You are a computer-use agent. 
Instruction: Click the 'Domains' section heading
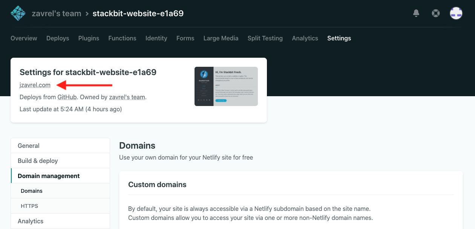[x=137, y=146]
